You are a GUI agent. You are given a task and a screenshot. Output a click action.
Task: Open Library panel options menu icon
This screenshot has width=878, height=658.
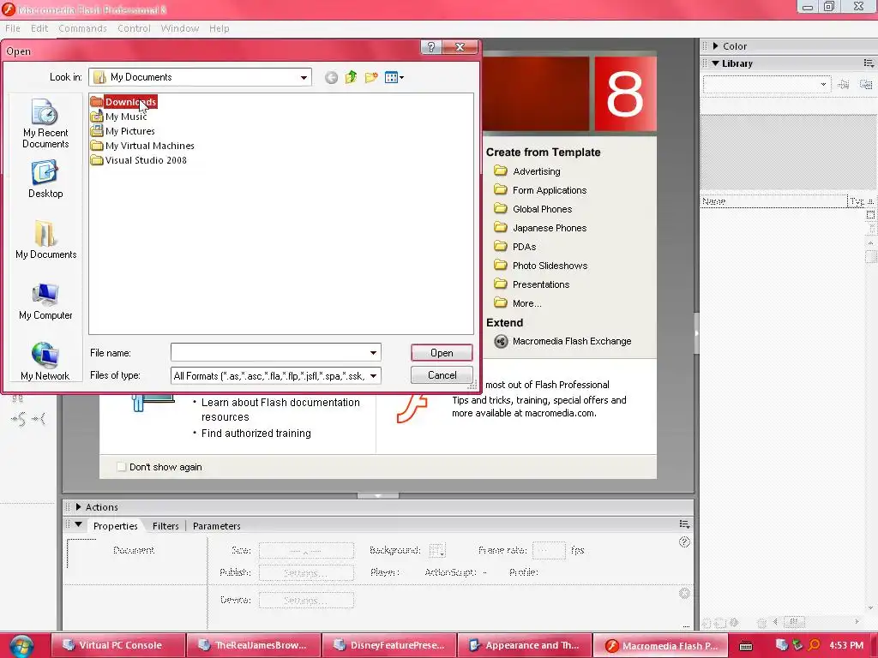click(x=869, y=63)
